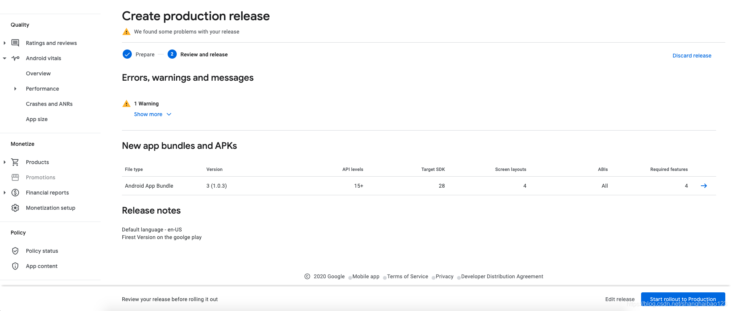
Task: Click the API levels value 15+
Action: pyautogui.click(x=358, y=186)
